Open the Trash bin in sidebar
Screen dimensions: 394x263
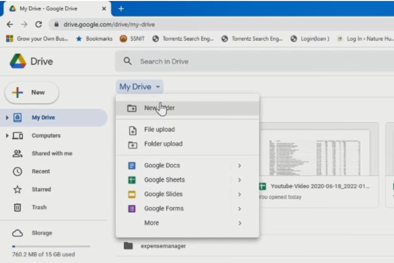point(18,207)
